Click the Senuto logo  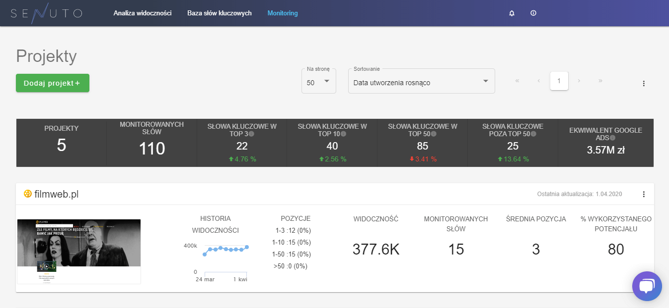(46, 13)
